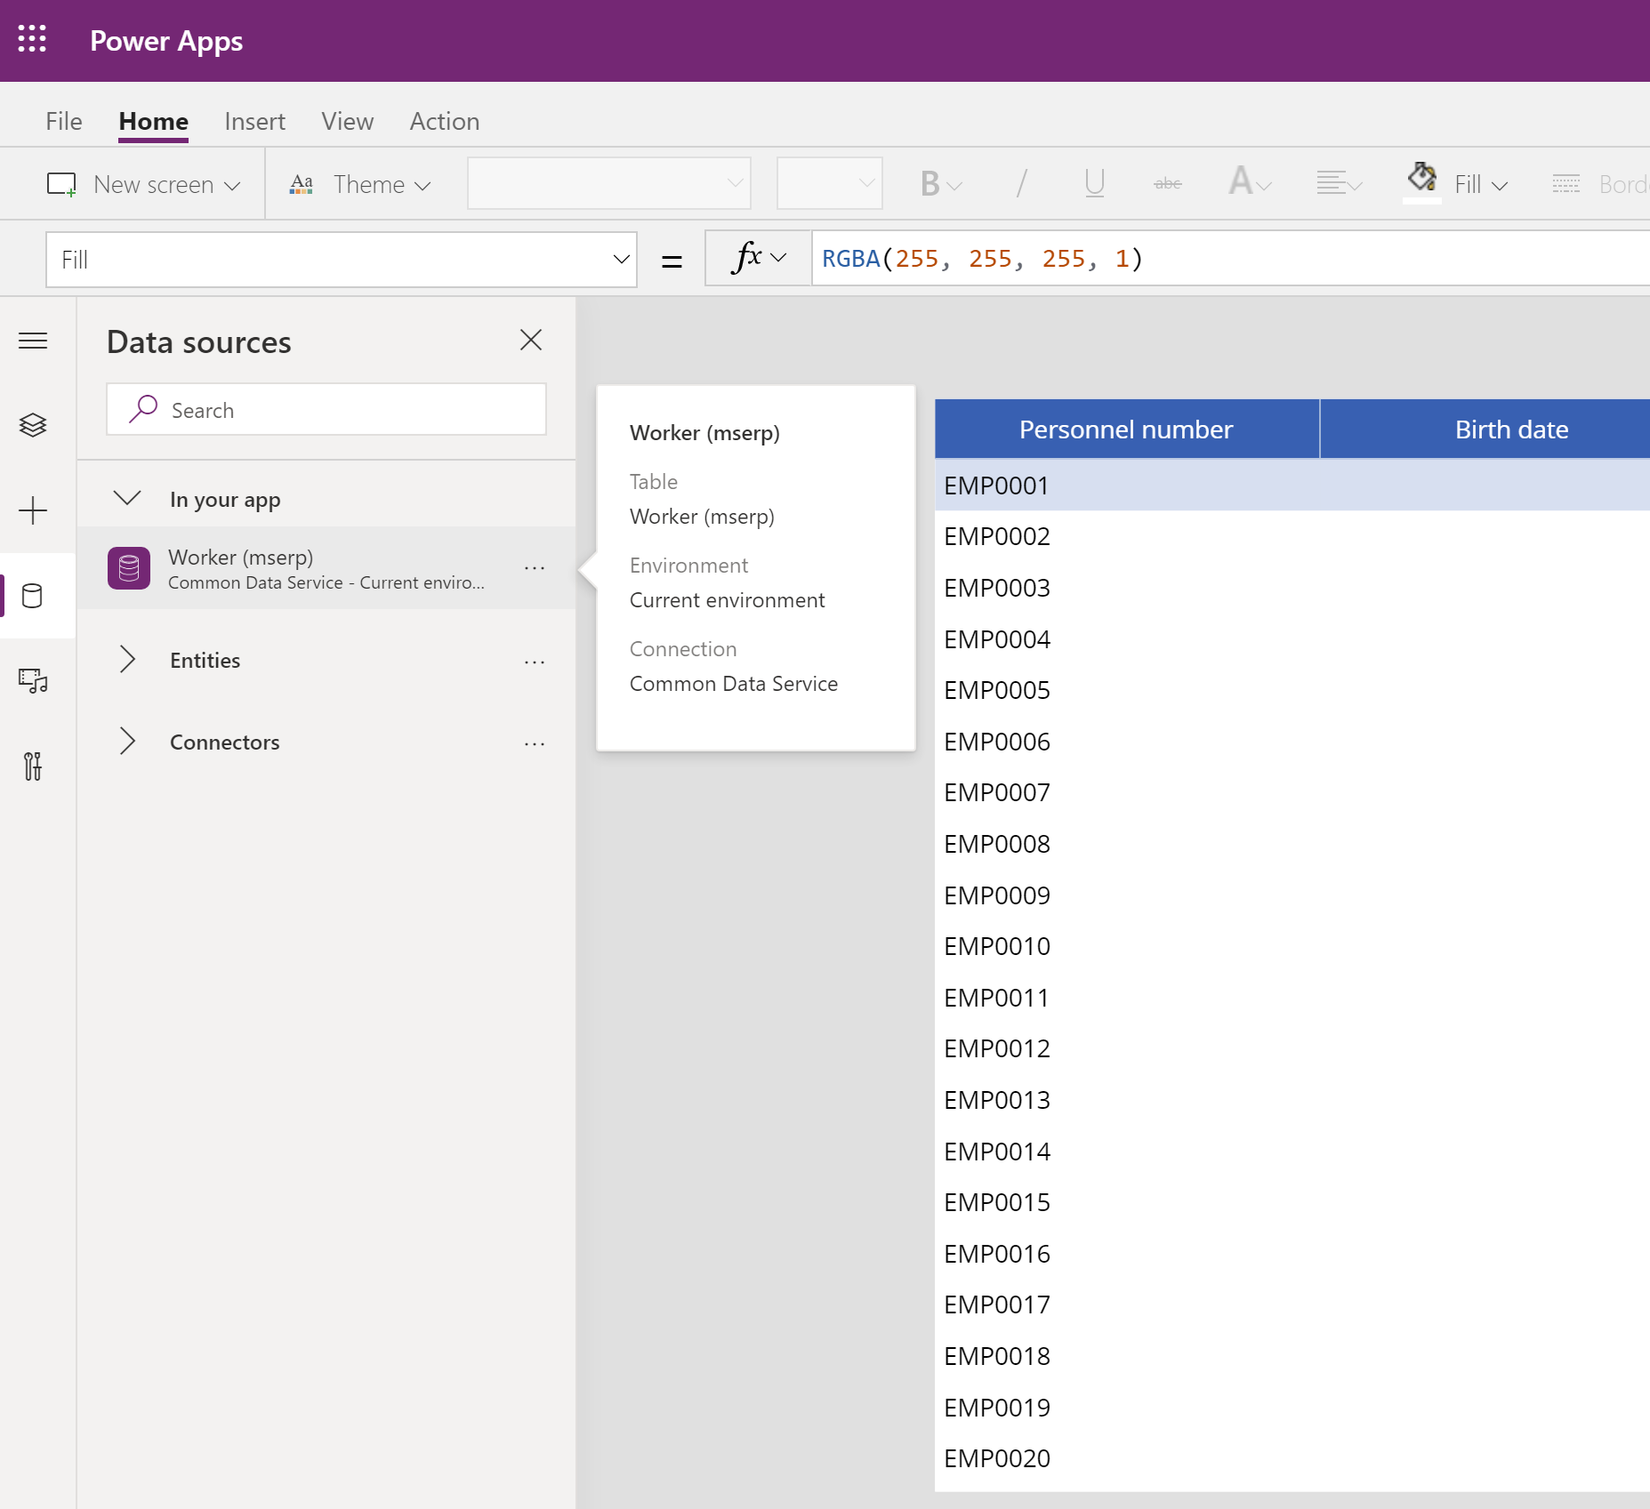Open the app launcher waffle icon

[32, 39]
